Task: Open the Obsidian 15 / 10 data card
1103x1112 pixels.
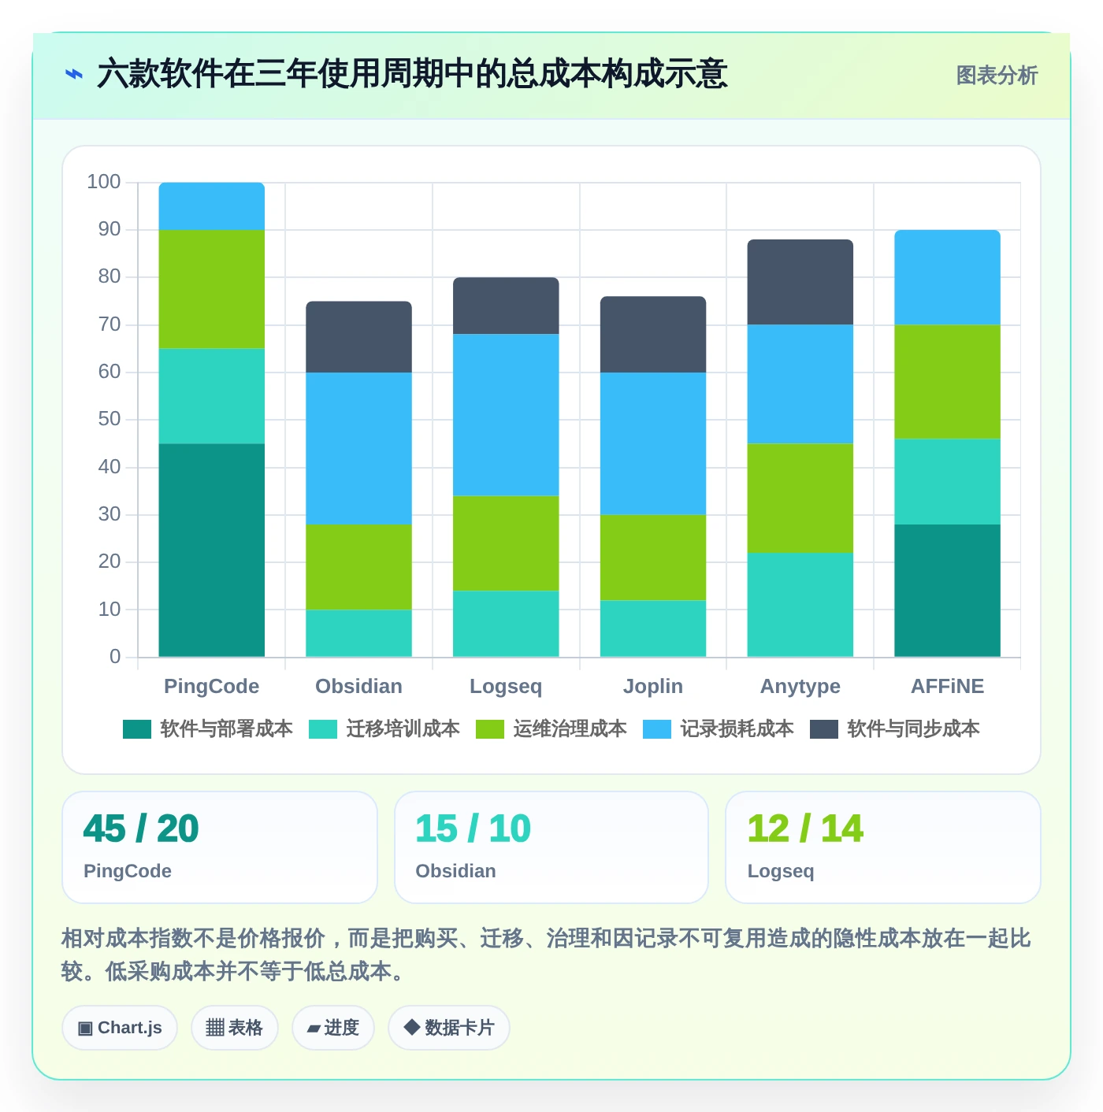Action: pos(551,847)
